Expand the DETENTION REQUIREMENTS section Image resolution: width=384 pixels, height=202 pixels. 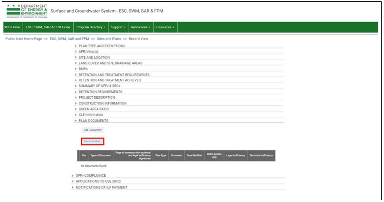pyautogui.click(x=100, y=92)
